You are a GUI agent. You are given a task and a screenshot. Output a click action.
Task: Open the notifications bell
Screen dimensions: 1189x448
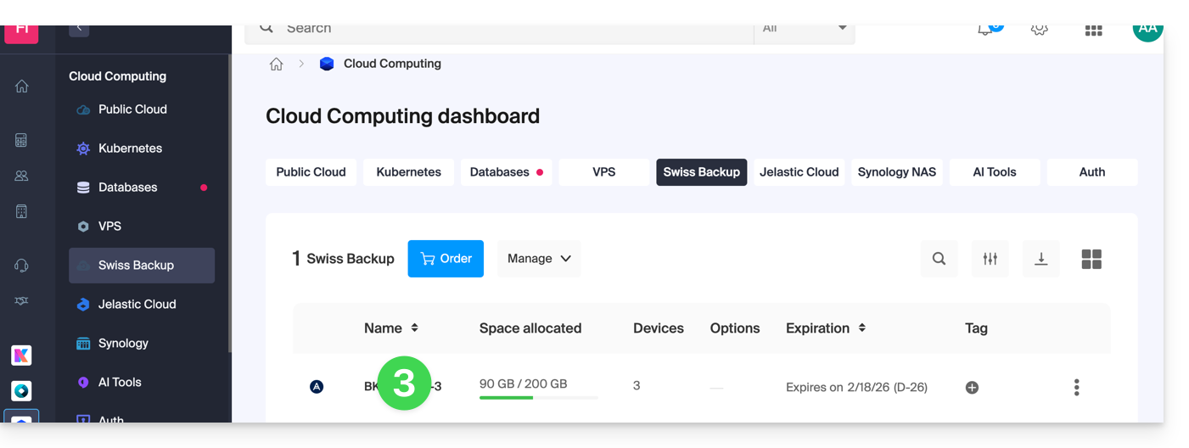pos(986,30)
